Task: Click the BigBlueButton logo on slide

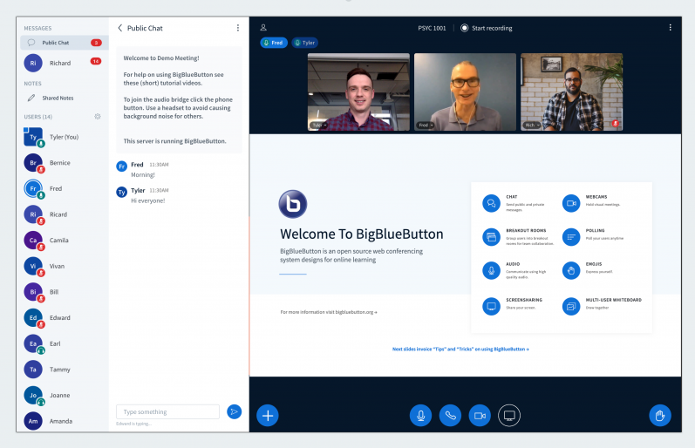Action: coord(292,204)
